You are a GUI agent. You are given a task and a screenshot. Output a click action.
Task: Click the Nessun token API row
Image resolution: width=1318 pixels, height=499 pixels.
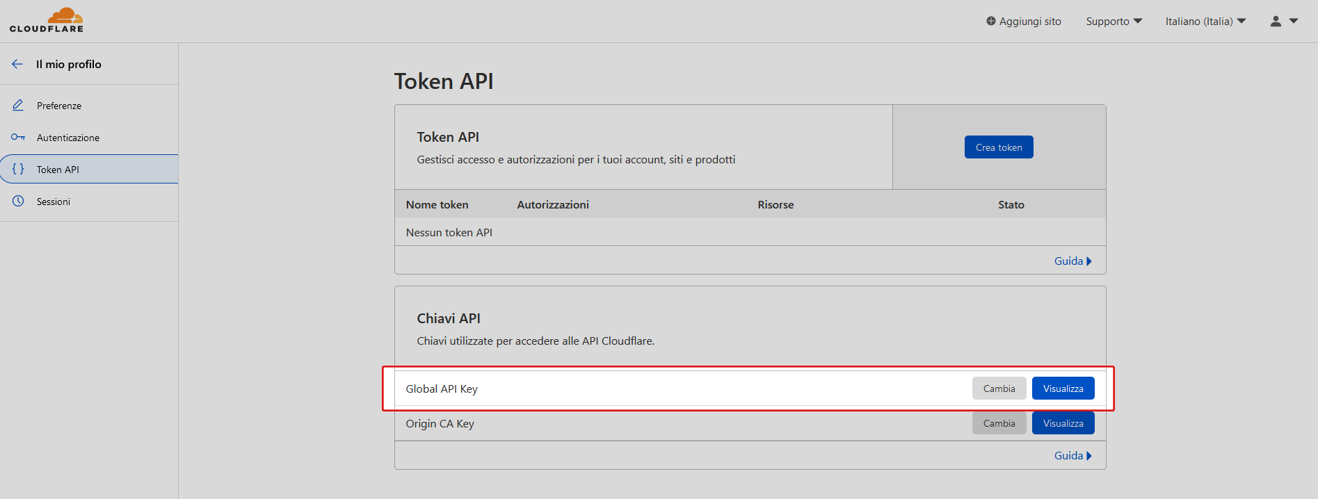[x=750, y=232]
